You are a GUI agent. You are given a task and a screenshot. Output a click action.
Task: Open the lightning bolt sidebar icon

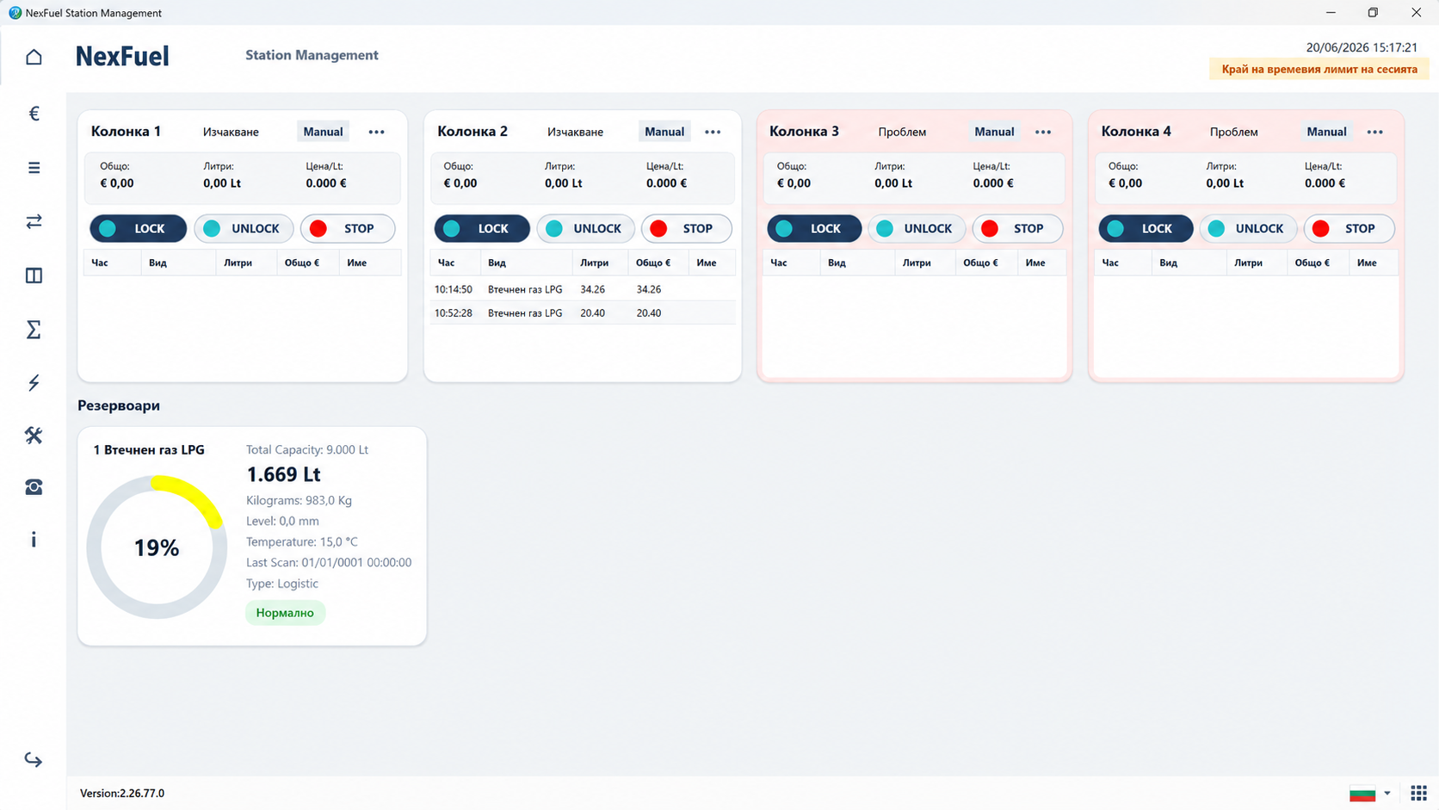tap(34, 383)
